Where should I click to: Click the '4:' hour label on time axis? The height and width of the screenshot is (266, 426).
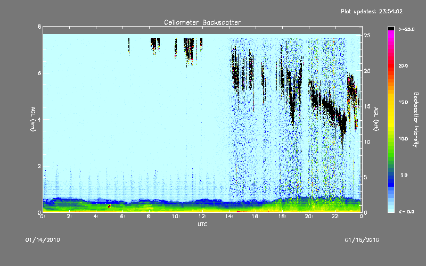point(96,217)
